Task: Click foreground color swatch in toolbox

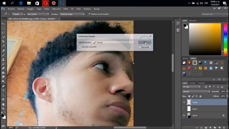Action: [3, 115]
